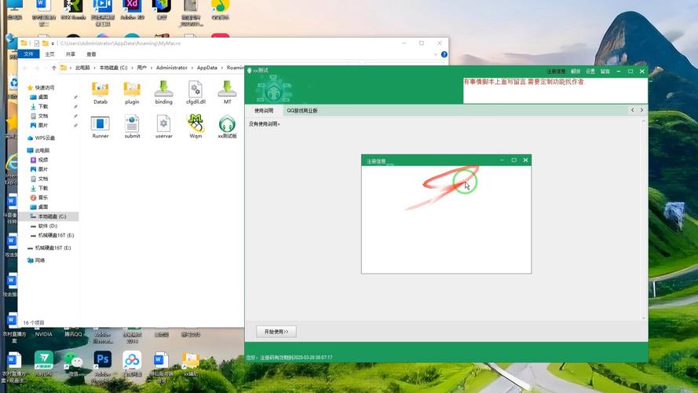The height and width of the screenshot is (393, 698).
Task: Click 设置 in the xx测试 title bar
Action: (x=590, y=72)
